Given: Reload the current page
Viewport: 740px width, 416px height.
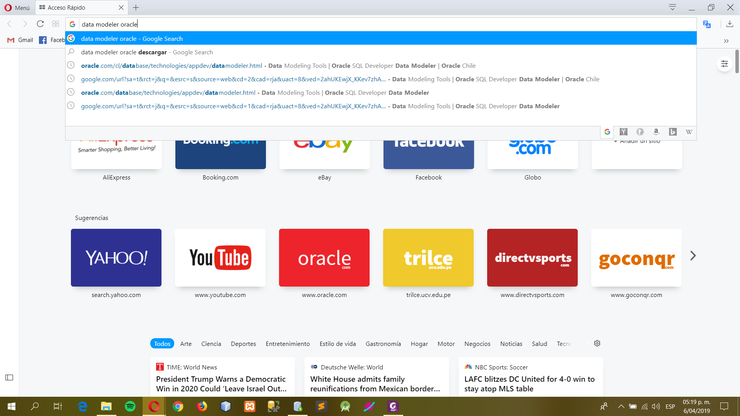Looking at the screenshot, I should point(40,24).
